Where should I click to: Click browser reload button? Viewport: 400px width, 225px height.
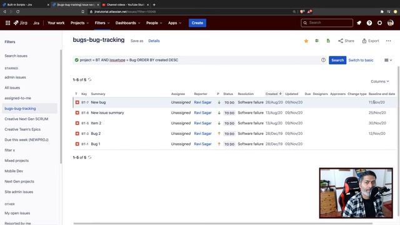coord(17,11)
